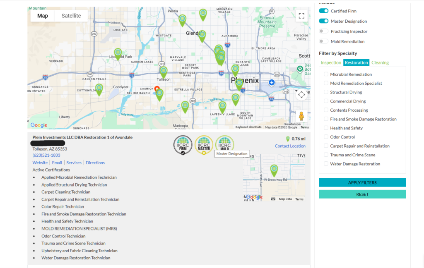Screen dimensions: 424x268
Task: Check the Structural Drying checkbox
Action: coord(326,92)
